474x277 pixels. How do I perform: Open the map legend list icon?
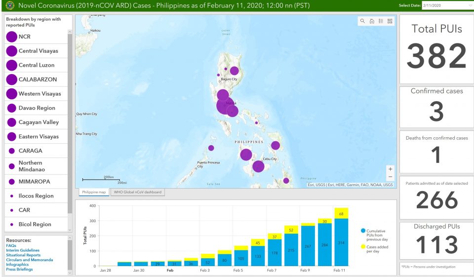pos(381,21)
